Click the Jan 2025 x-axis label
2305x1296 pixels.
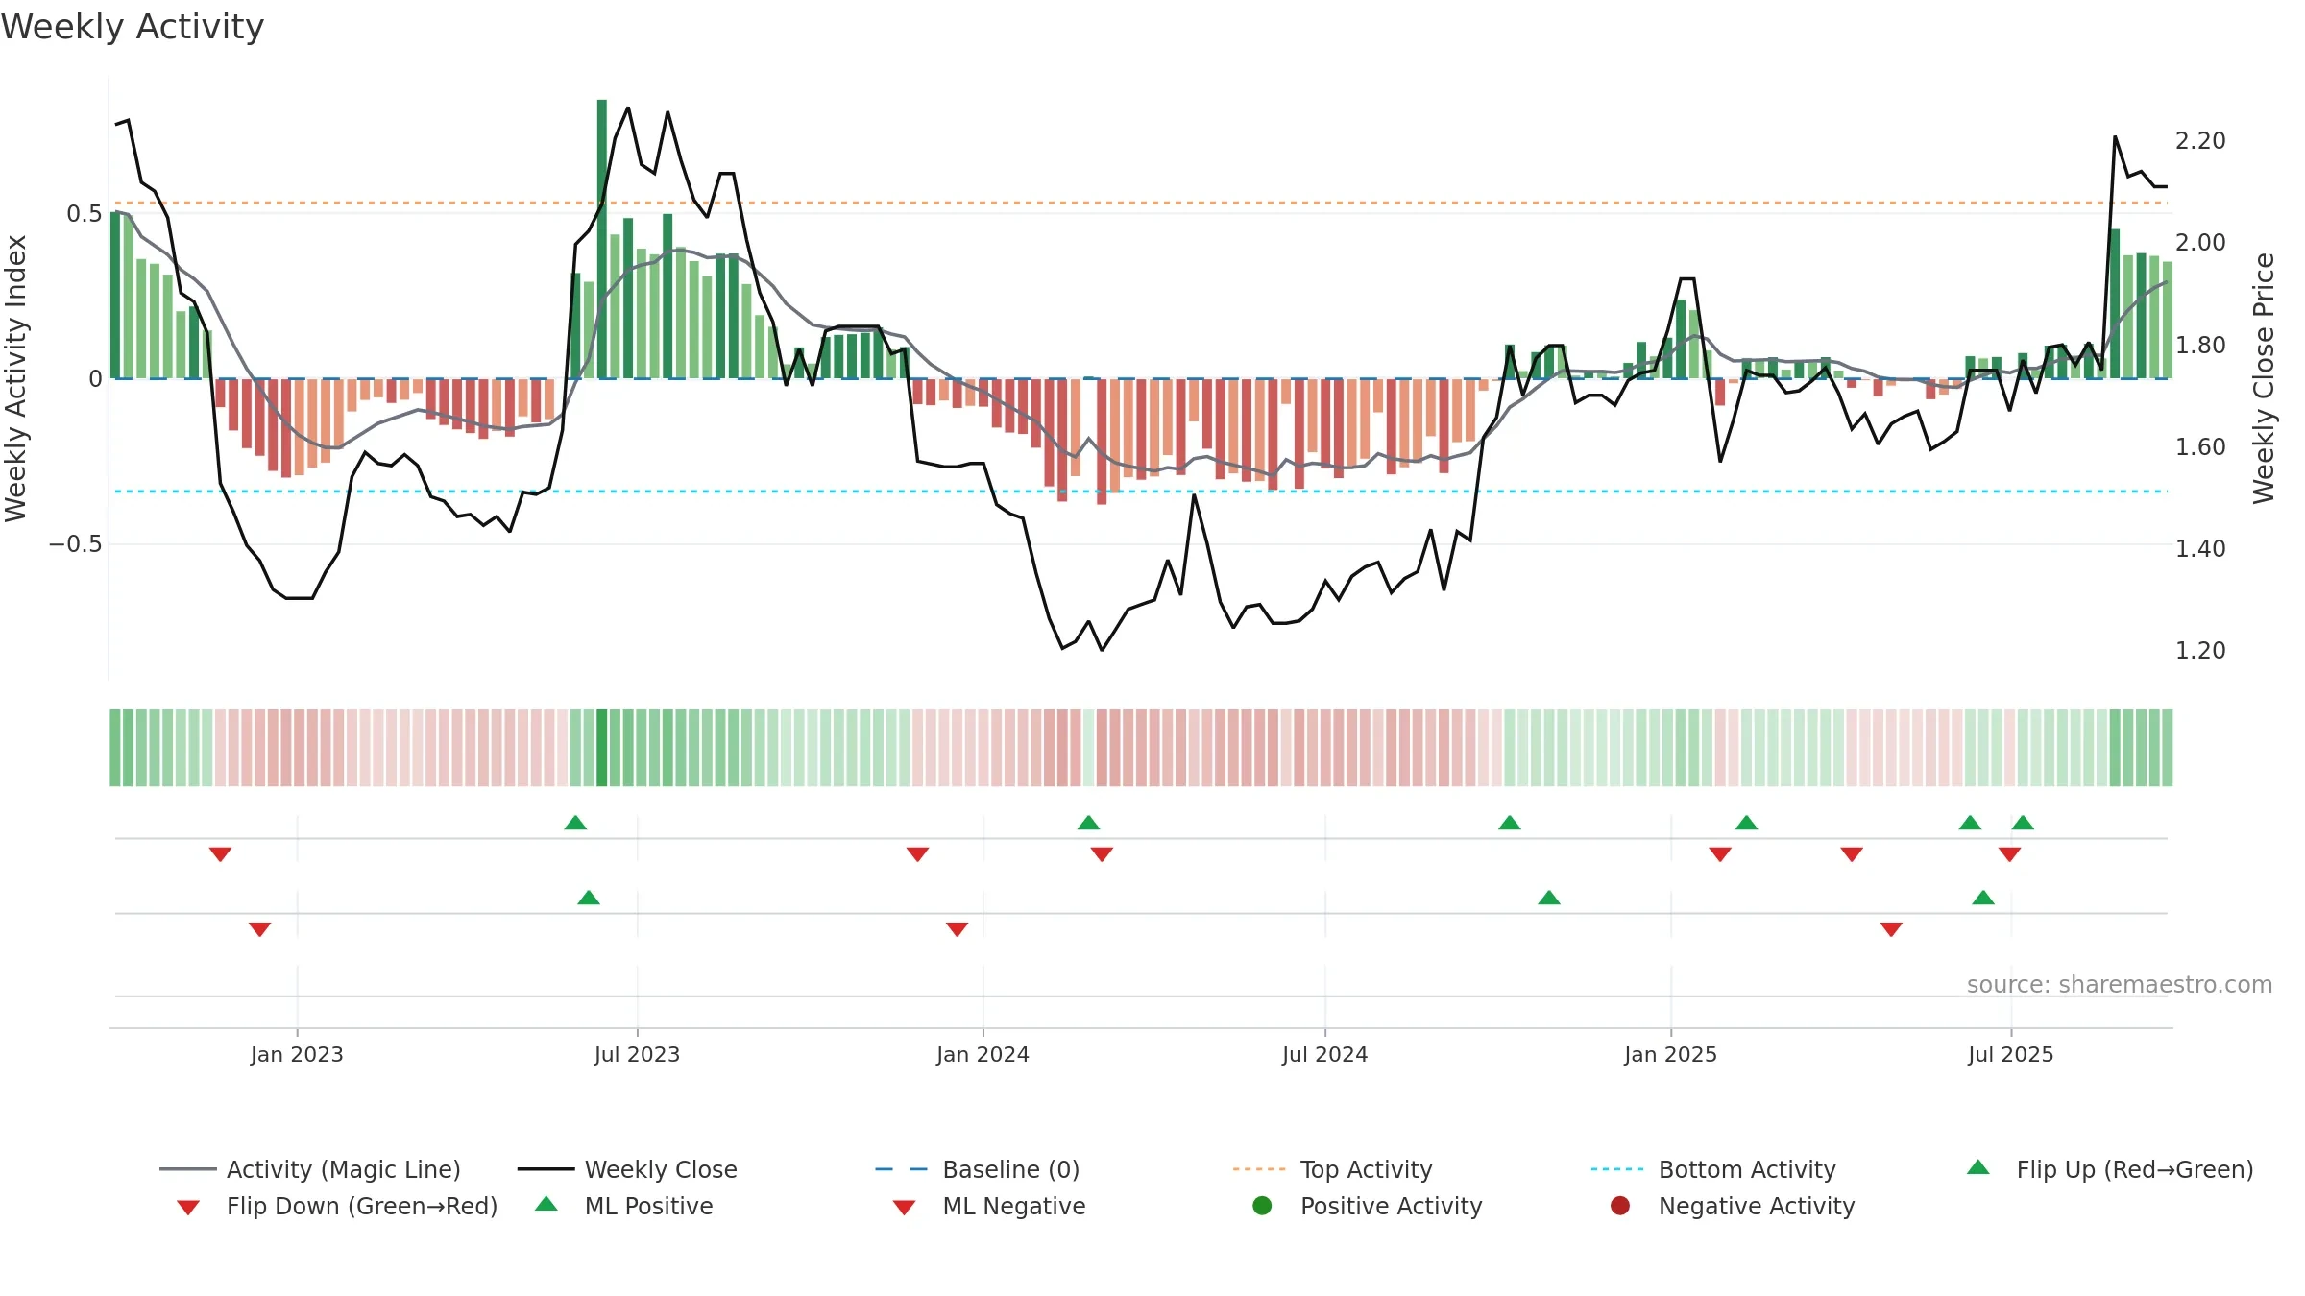coord(1670,1054)
